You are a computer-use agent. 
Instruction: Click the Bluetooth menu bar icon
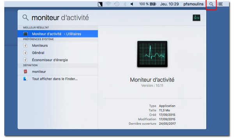[x=125, y=4]
